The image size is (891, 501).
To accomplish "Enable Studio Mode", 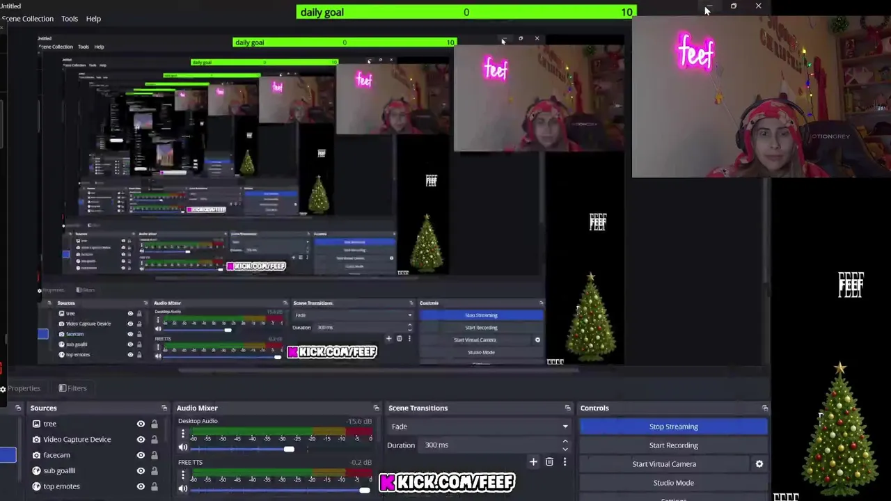I will click(x=673, y=483).
